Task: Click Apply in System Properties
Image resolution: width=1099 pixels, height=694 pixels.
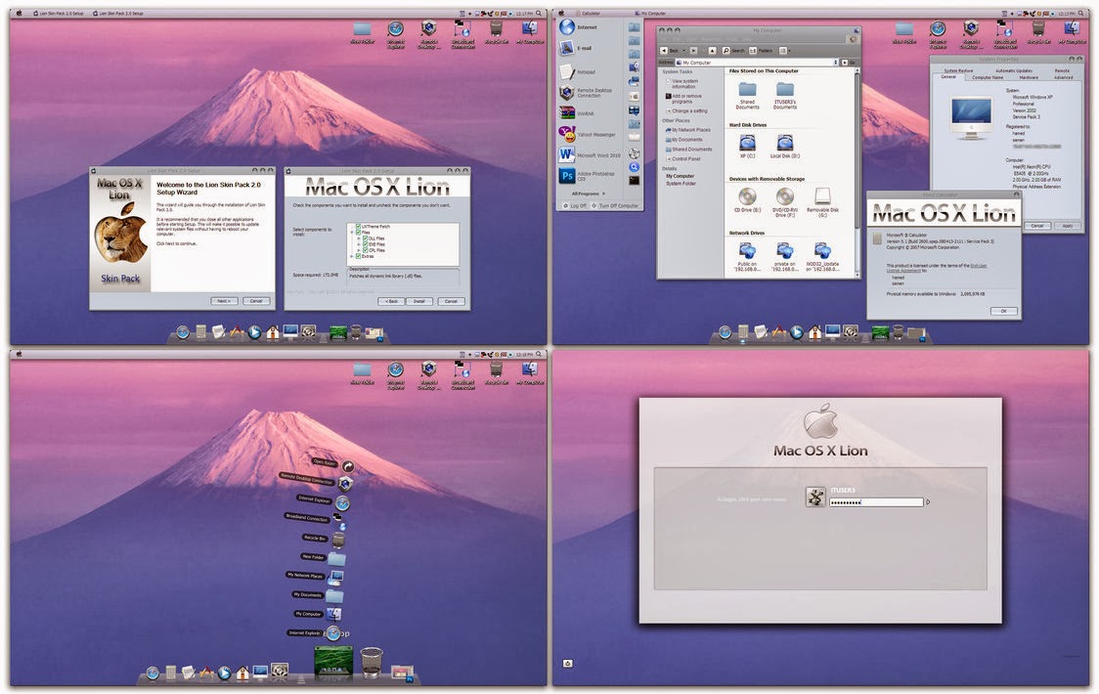Action: tap(1067, 226)
